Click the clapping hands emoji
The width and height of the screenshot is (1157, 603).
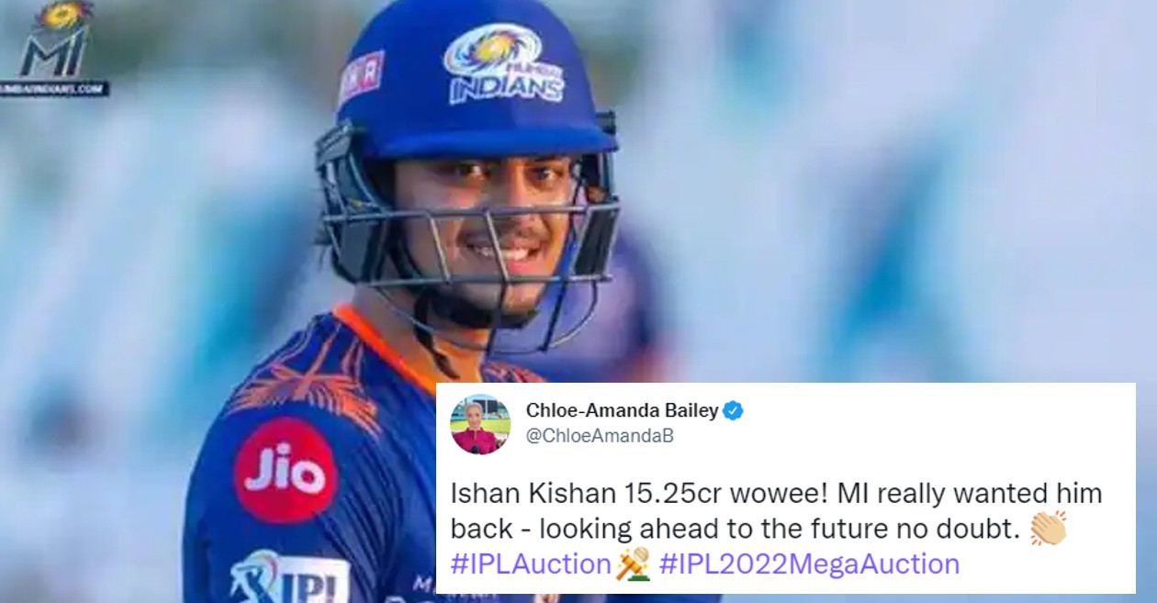pyautogui.click(x=1049, y=528)
